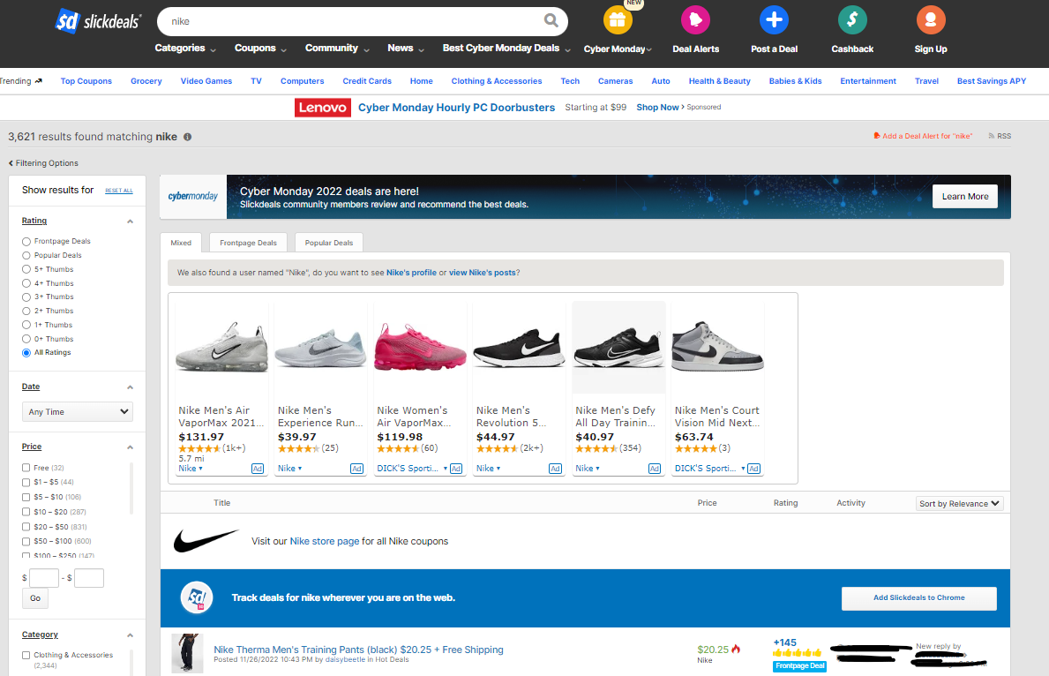Click the Learn More button
1049x676 pixels.
[964, 196]
